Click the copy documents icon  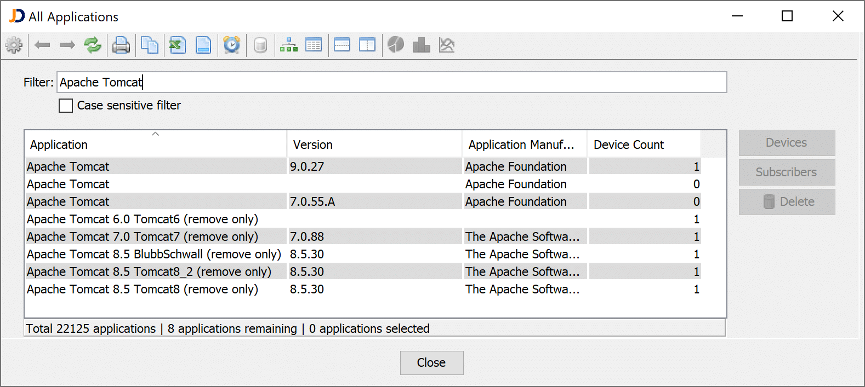coord(150,45)
